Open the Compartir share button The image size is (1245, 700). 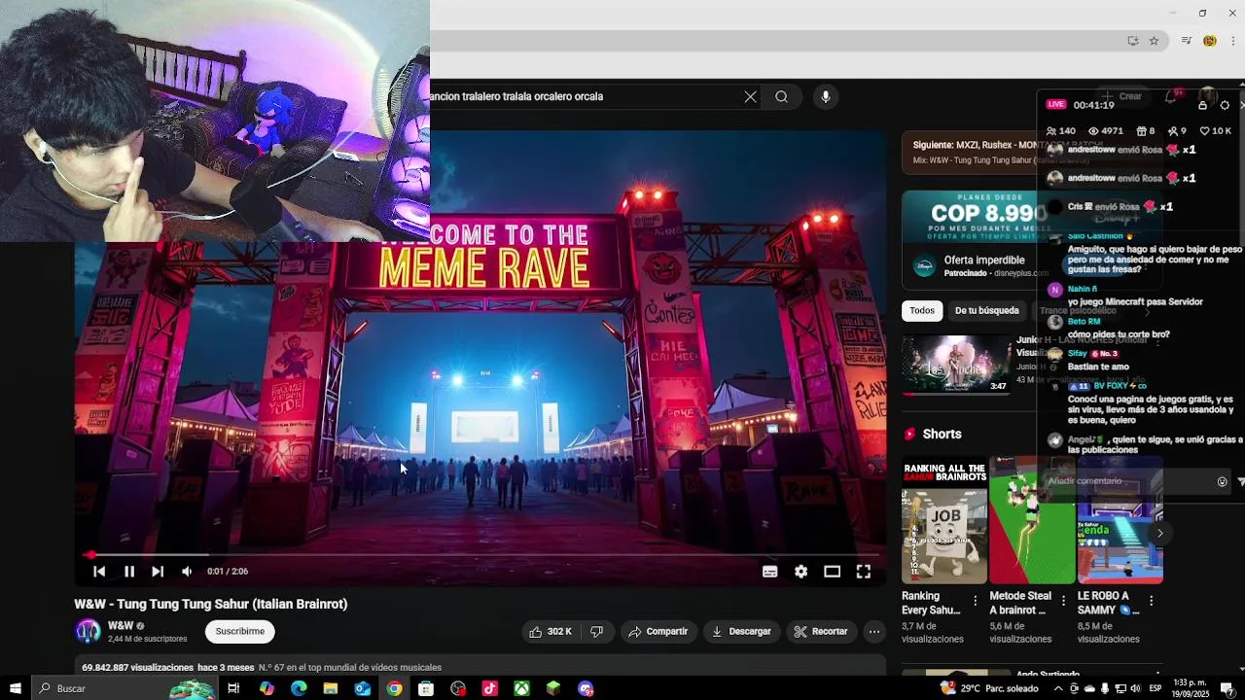[x=658, y=632]
